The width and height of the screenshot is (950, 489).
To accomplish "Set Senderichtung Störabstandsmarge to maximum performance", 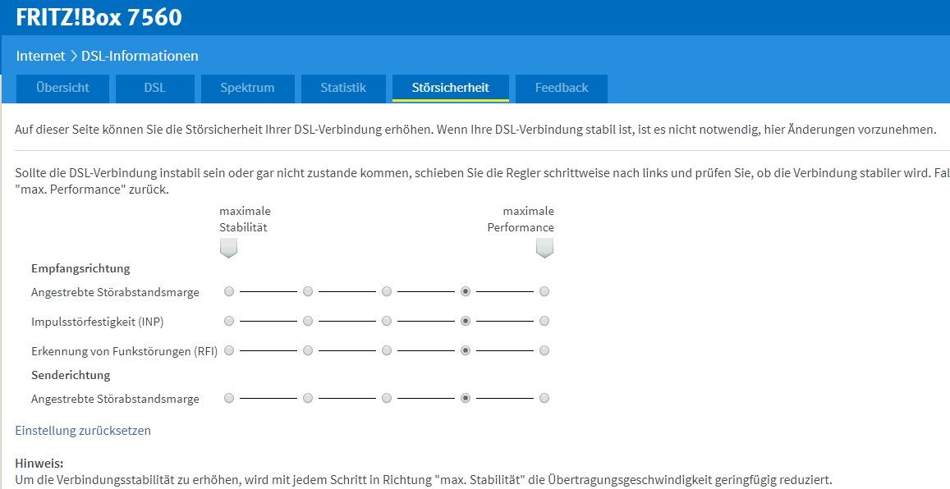I will click(544, 398).
